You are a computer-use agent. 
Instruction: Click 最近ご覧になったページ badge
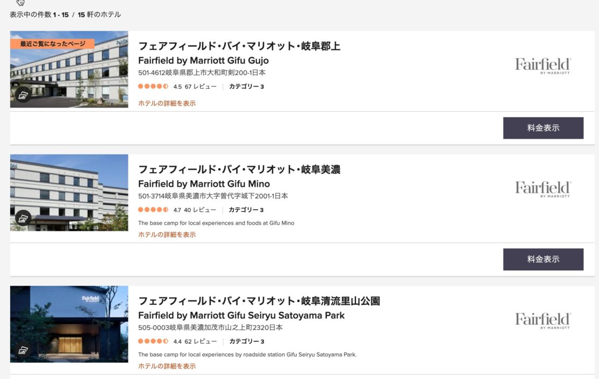[52, 44]
